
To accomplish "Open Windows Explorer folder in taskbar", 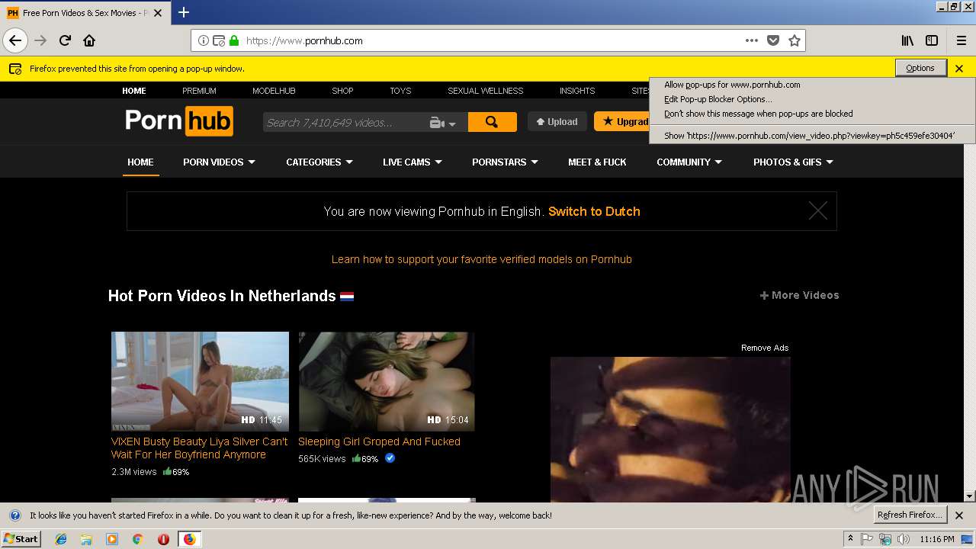I will tap(86, 539).
